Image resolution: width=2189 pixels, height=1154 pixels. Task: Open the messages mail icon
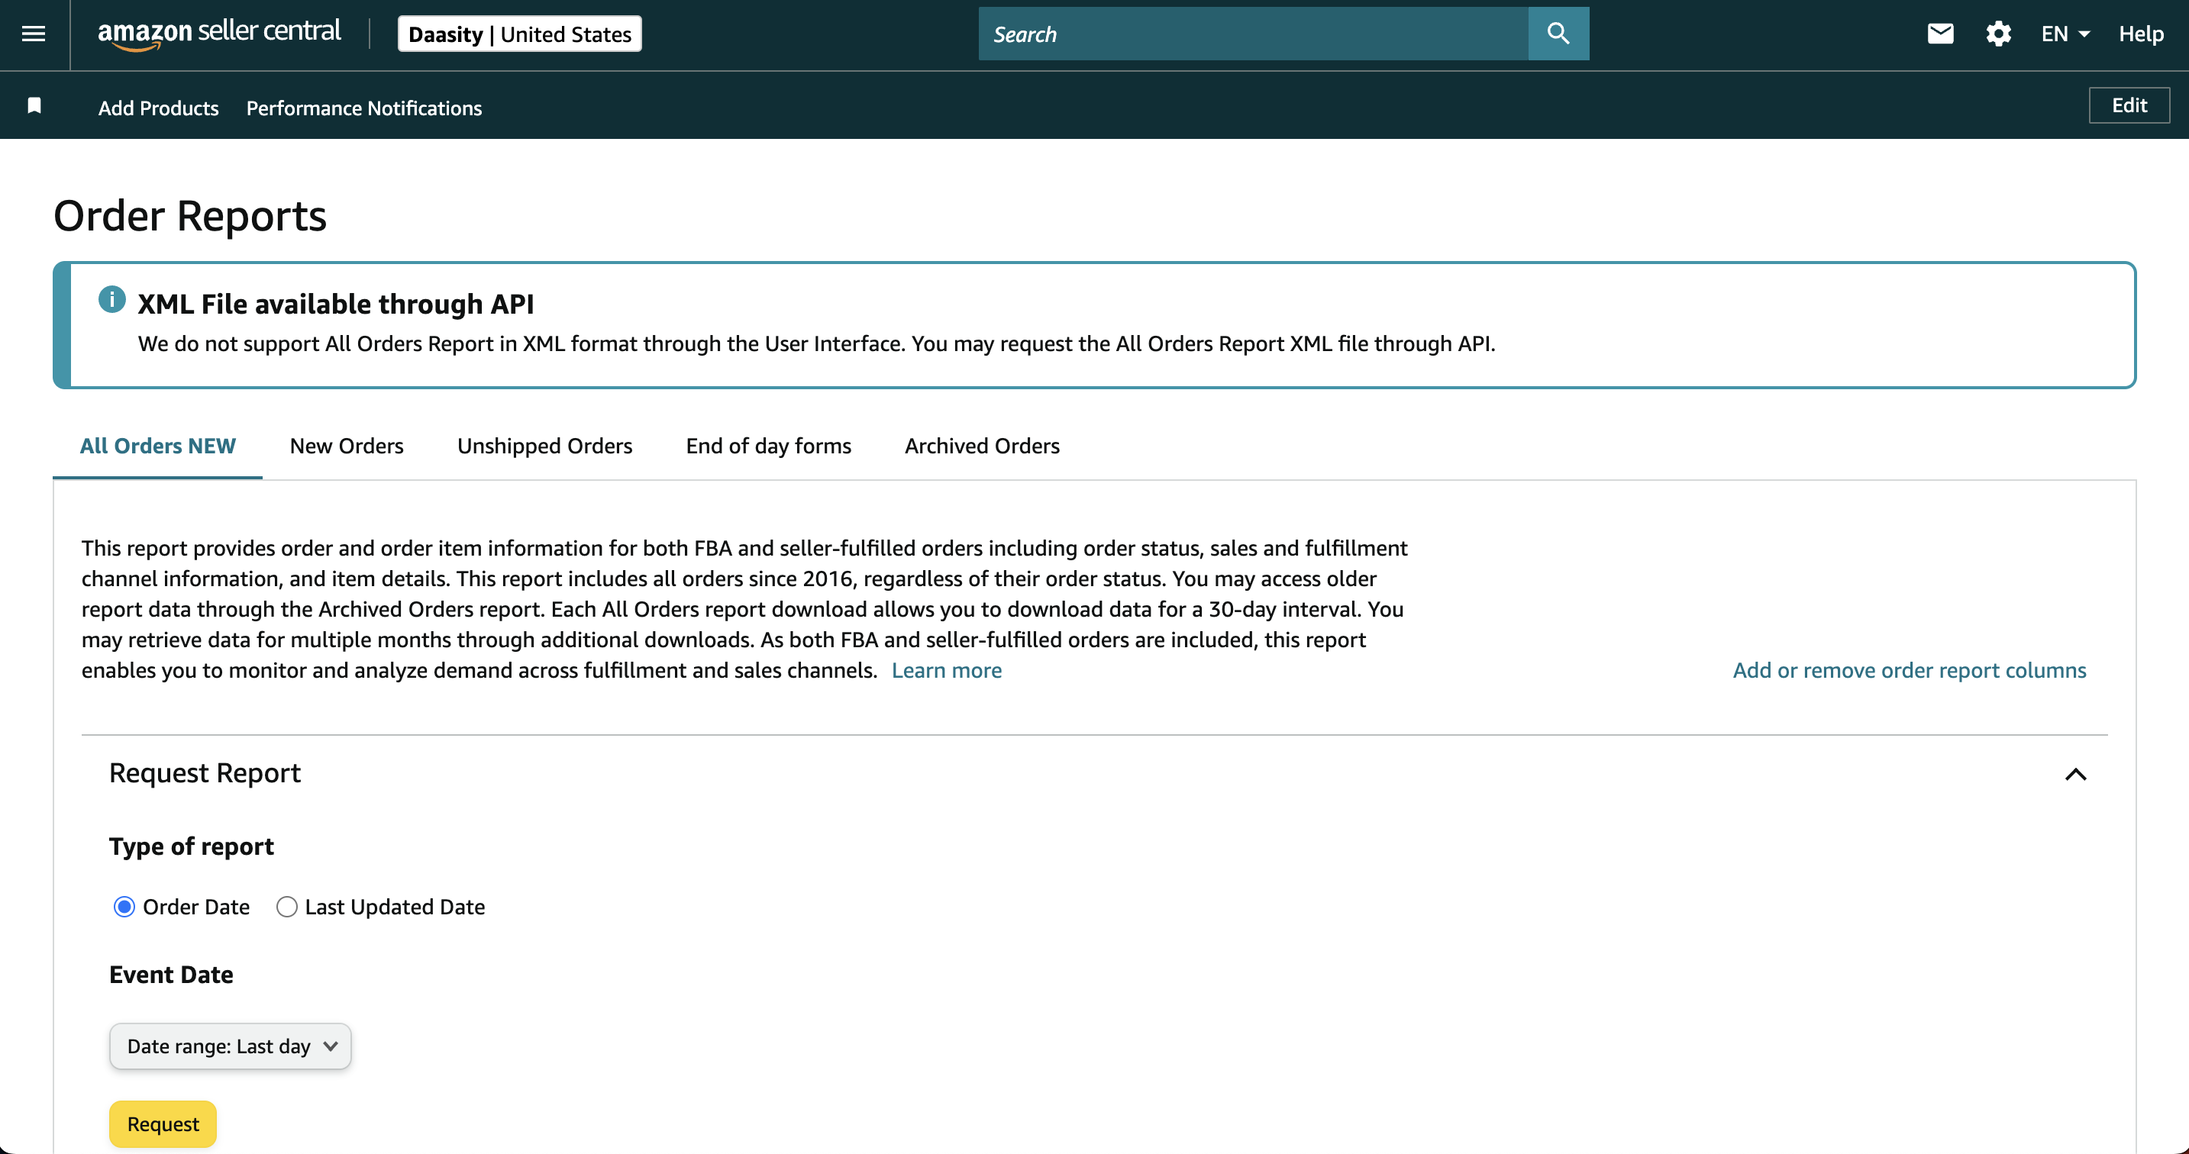point(1940,33)
